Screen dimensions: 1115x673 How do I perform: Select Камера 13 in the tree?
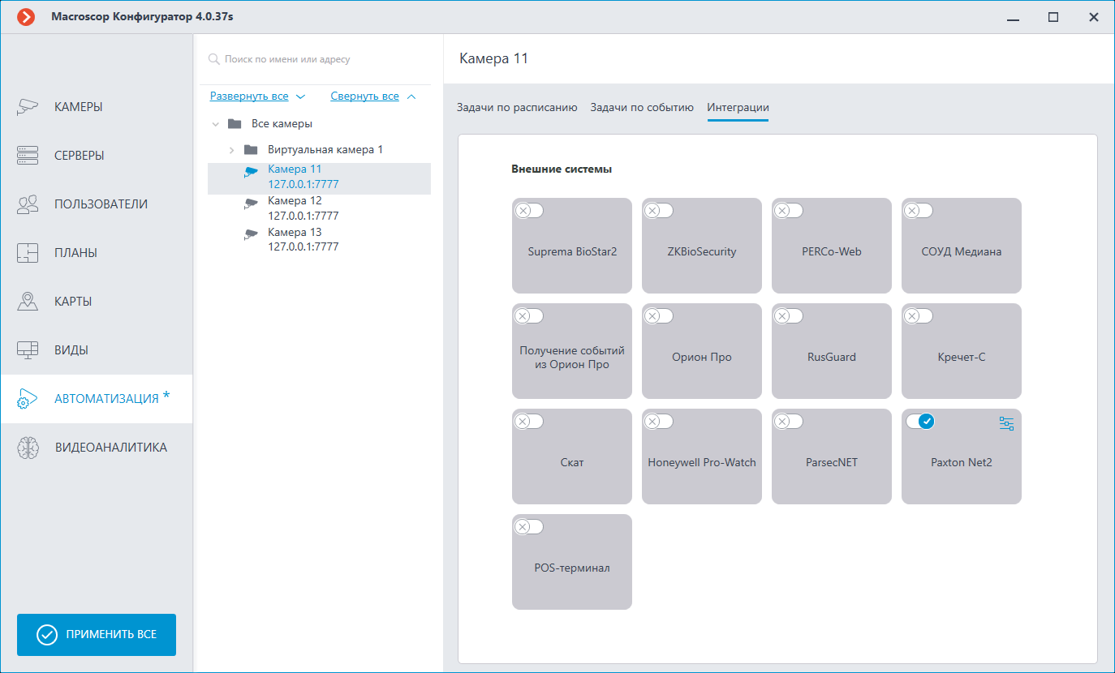[x=319, y=240]
